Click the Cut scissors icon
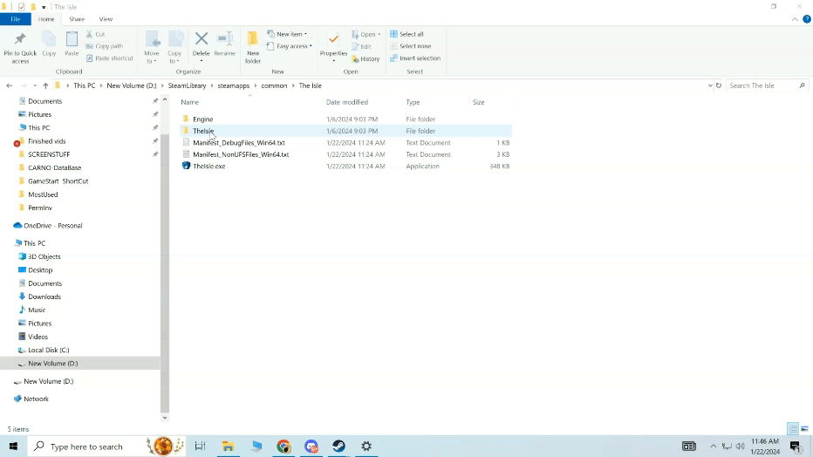This screenshot has height=457, width=813. point(89,34)
